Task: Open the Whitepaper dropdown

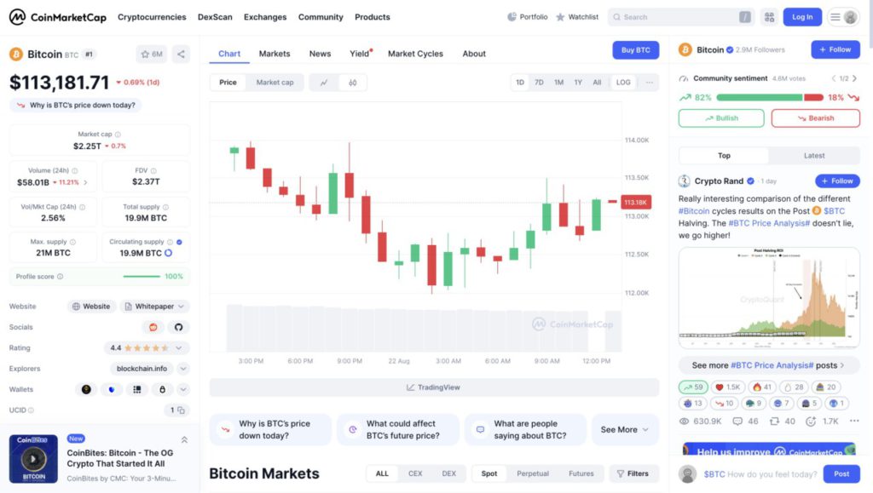Action: [153, 307]
